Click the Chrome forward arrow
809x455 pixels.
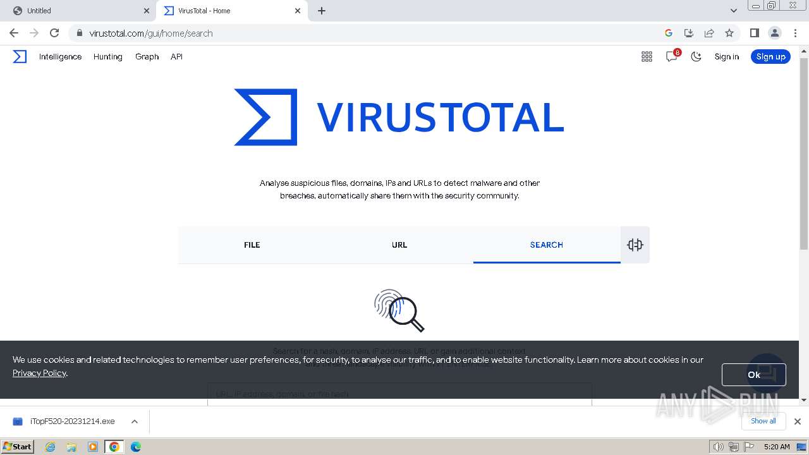click(x=34, y=33)
